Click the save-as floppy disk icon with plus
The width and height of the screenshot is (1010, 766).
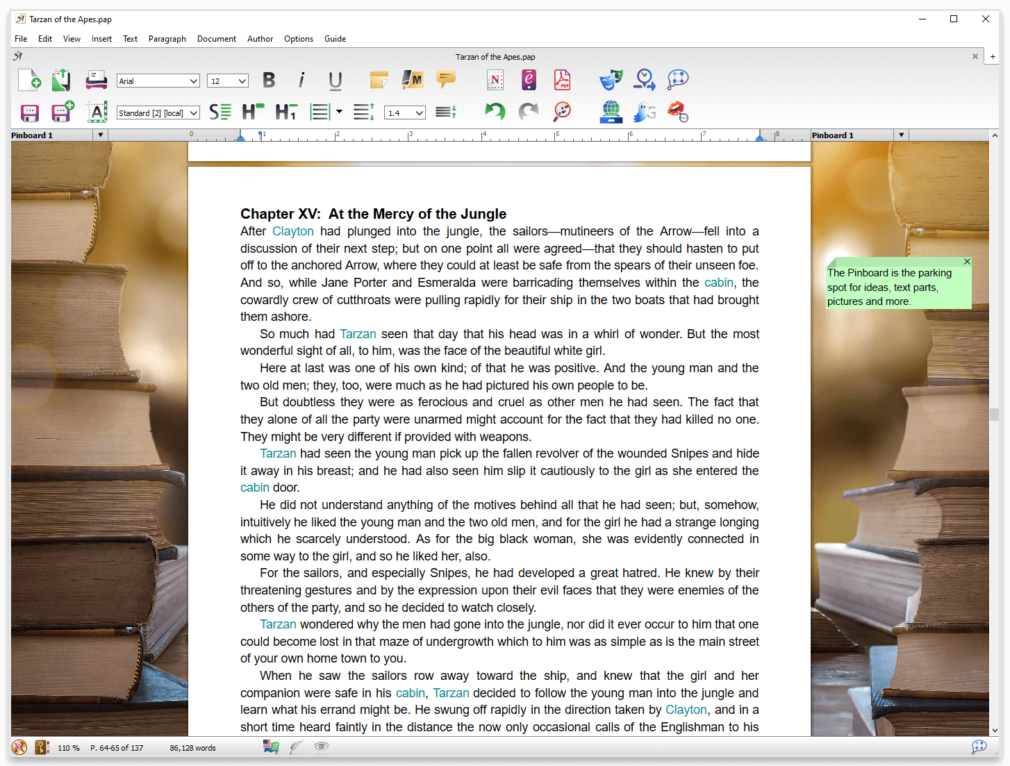(x=63, y=112)
